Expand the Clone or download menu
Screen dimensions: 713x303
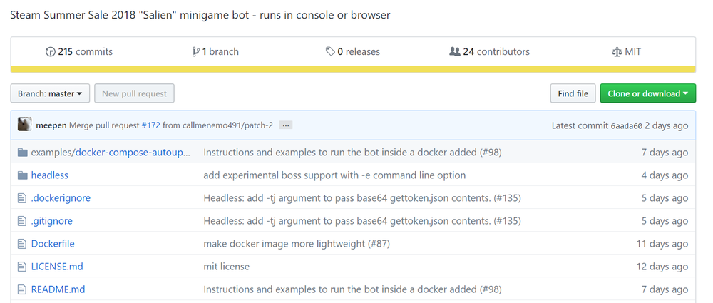pos(648,93)
